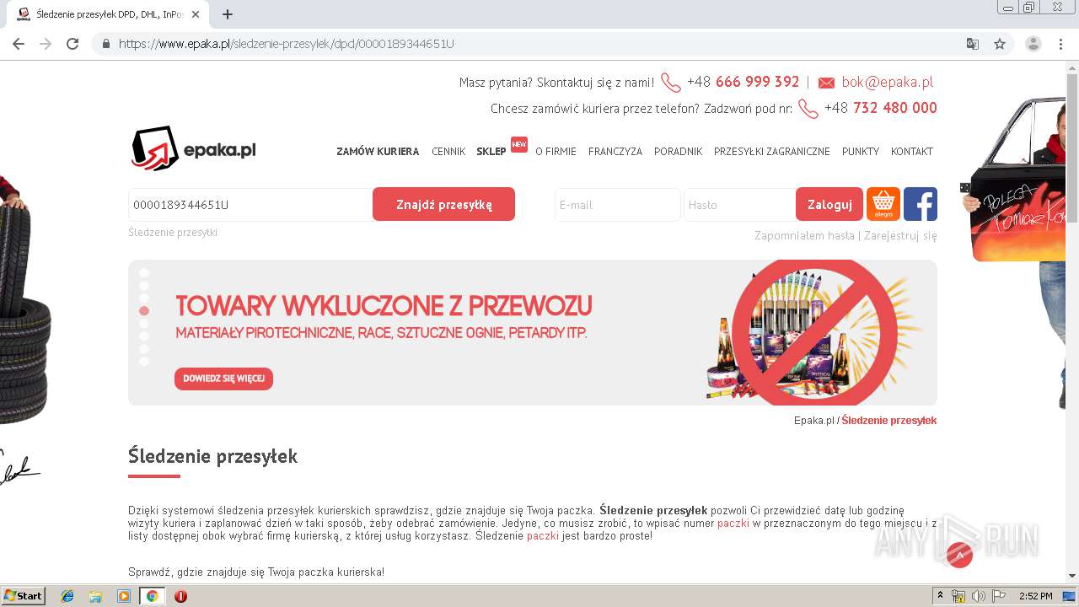Select the third banner slide dot
This screenshot has height=607, width=1079.
click(144, 298)
